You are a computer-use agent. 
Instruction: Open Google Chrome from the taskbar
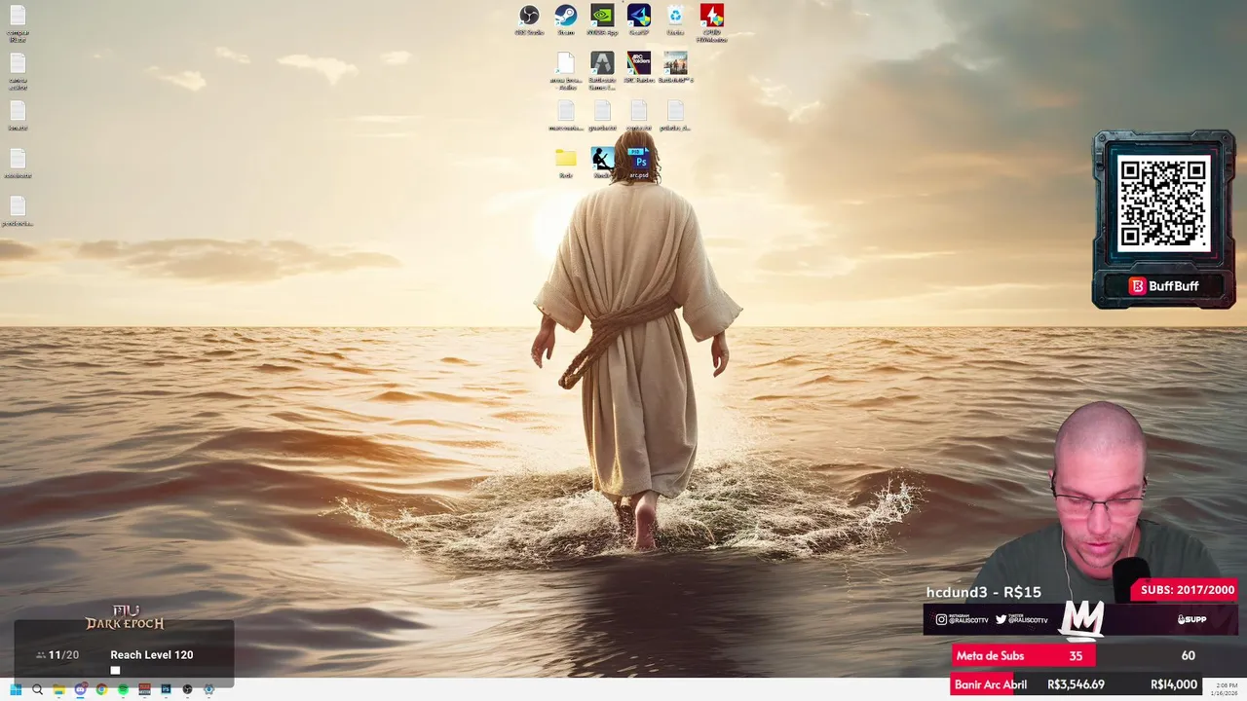click(101, 689)
